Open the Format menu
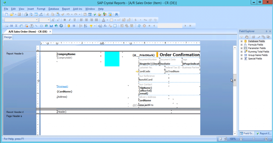 pyautogui.click(x=41, y=9)
